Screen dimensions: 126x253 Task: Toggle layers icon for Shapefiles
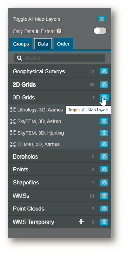pos(104,182)
